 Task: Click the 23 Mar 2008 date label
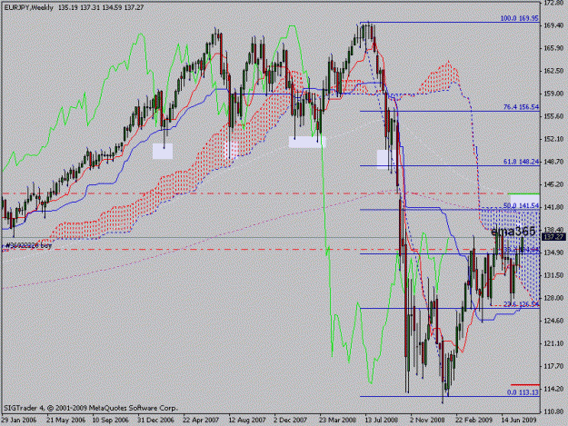coord(337,421)
